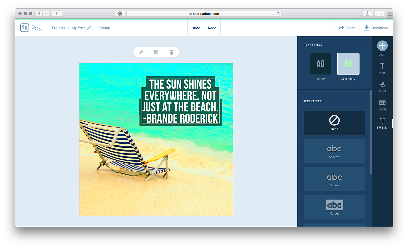The height and width of the screenshot is (248, 408).
Task: Open the Effects panel in sidebar
Action: tap(382, 123)
